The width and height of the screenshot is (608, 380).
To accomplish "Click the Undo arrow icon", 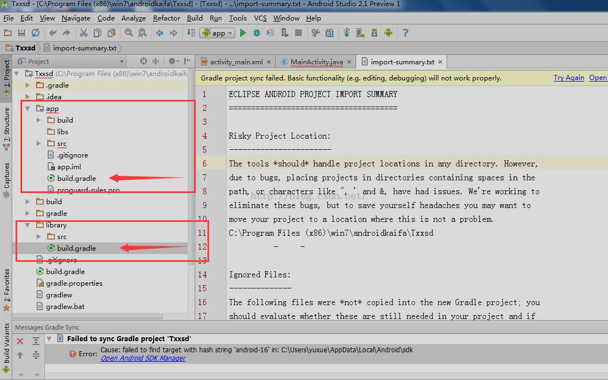I will pyautogui.click(x=53, y=33).
